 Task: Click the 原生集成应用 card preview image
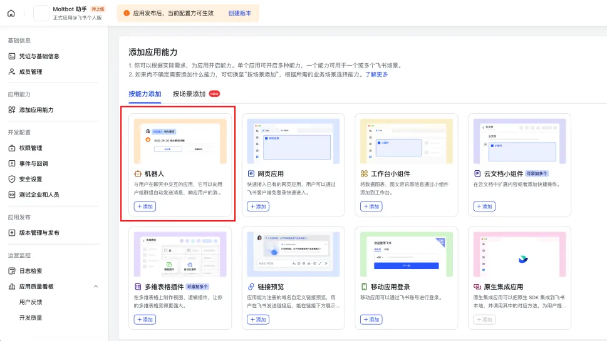pyautogui.click(x=519, y=255)
